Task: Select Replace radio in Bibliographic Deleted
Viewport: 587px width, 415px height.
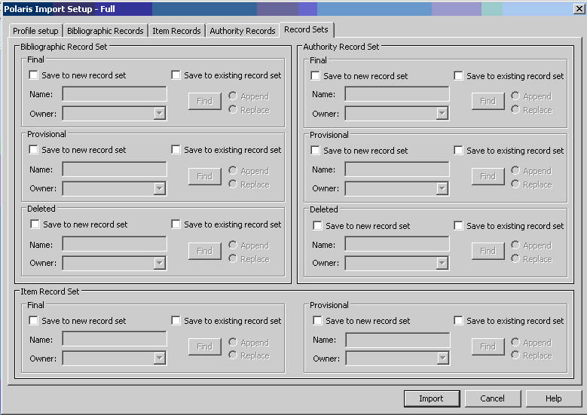Action: 233,258
